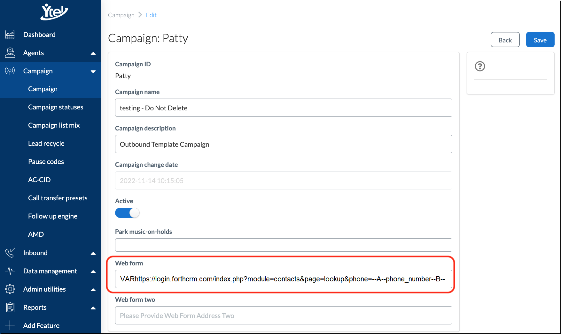Viewport: 561px width, 334px height.
Task: Click the Campaign change date field
Action: coord(284,181)
